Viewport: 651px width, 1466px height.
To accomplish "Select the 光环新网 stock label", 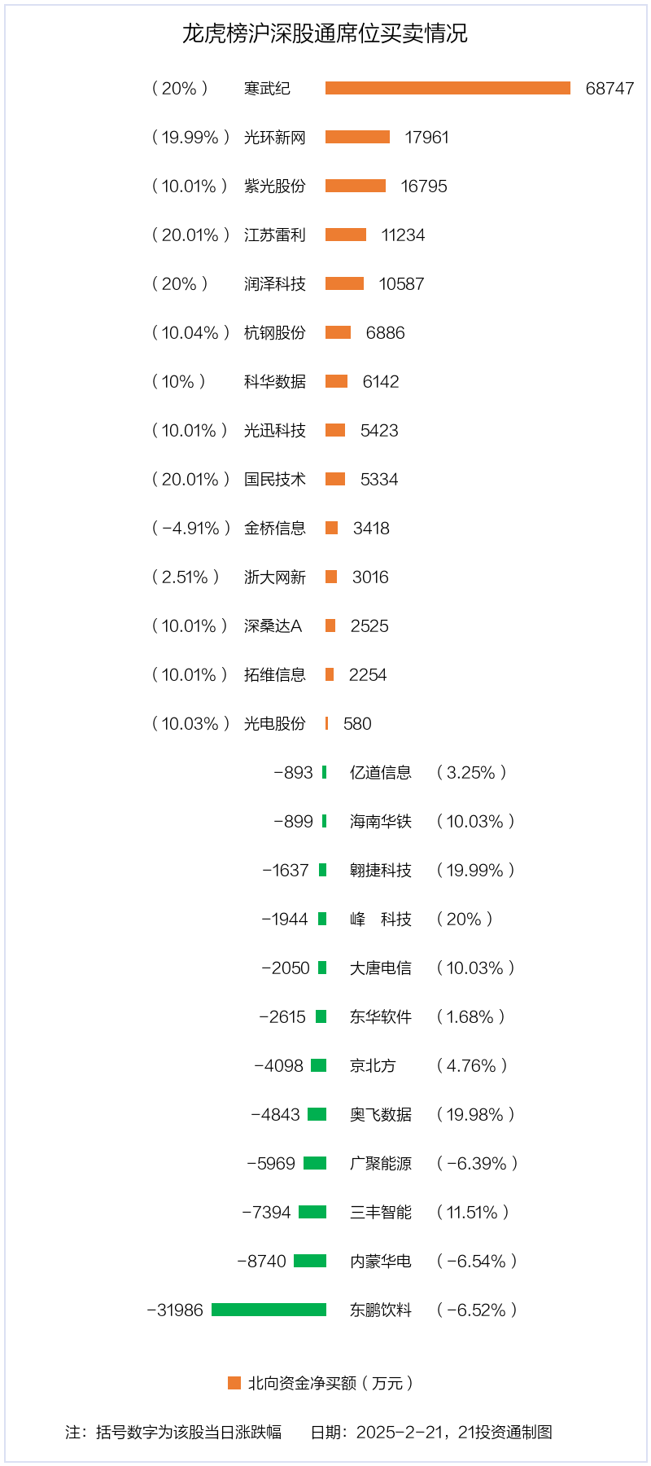I will 274,138.
